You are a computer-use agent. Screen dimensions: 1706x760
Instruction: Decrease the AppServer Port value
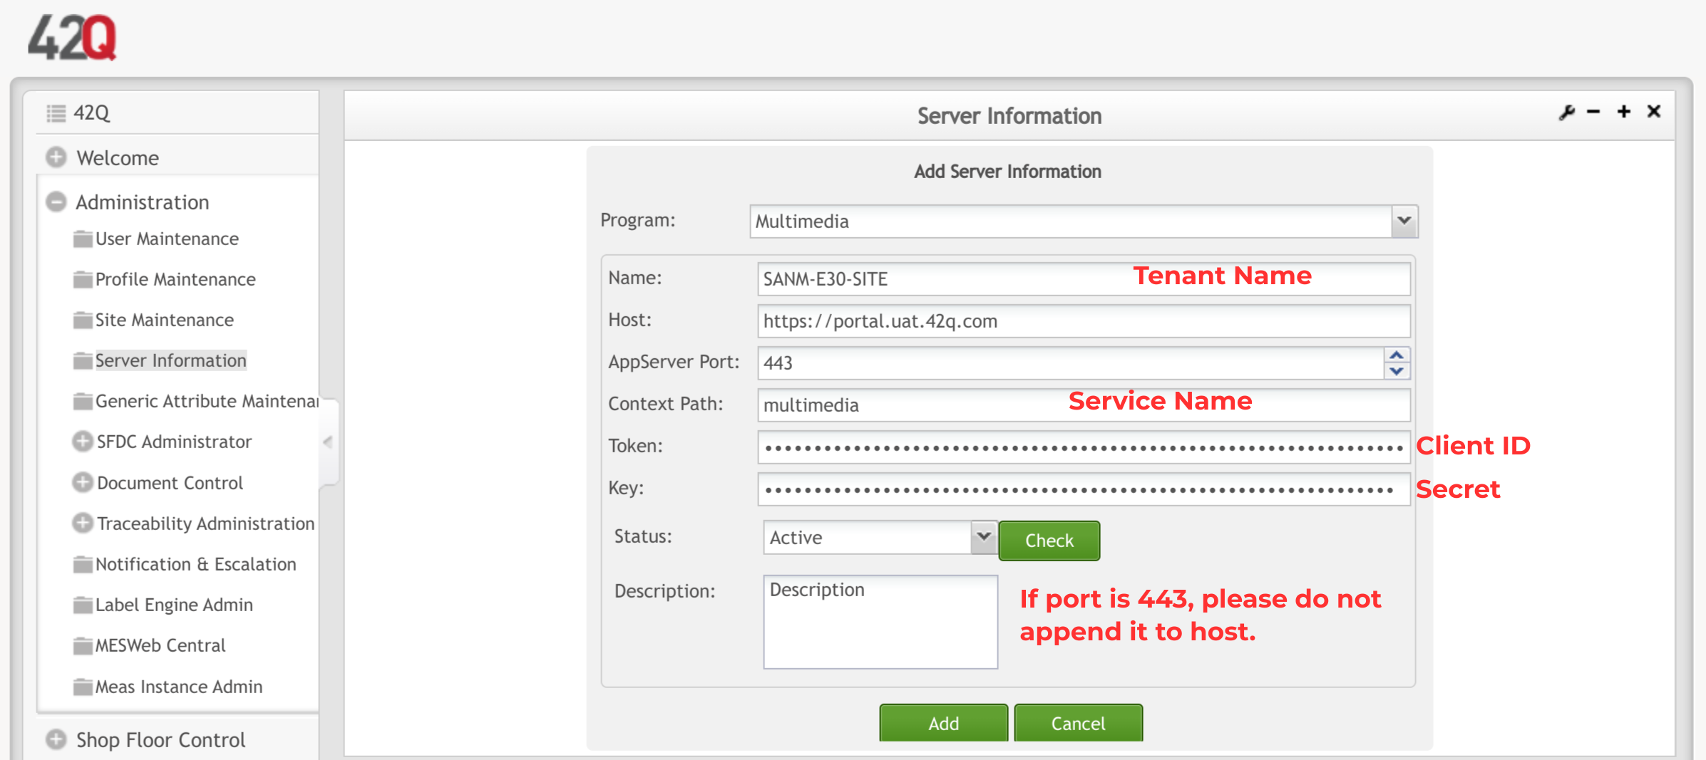[1397, 371]
